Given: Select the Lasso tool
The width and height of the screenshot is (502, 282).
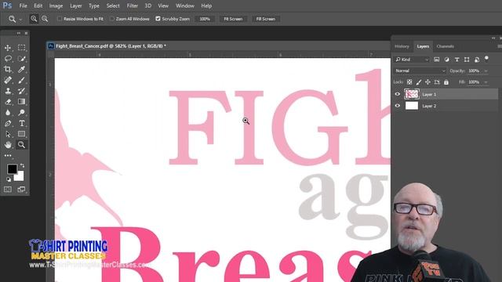Looking at the screenshot, I should [8, 59].
